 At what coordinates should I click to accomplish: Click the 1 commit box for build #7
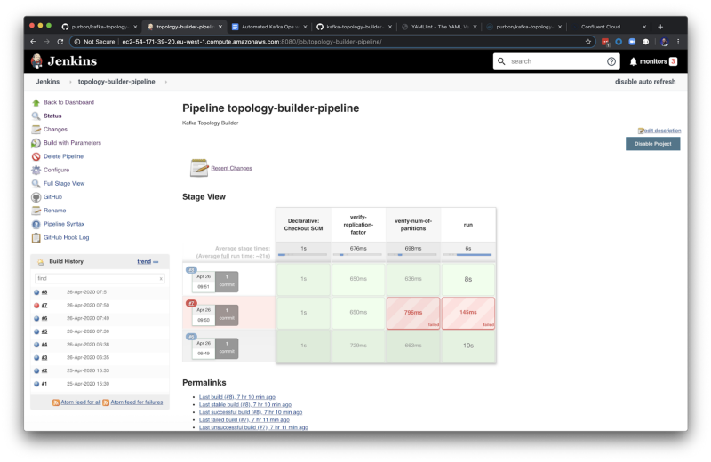tap(227, 315)
